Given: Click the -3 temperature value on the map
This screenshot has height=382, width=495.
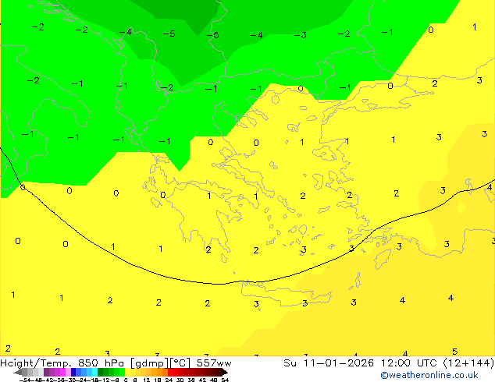Looking at the screenshot, I should (301, 35).
